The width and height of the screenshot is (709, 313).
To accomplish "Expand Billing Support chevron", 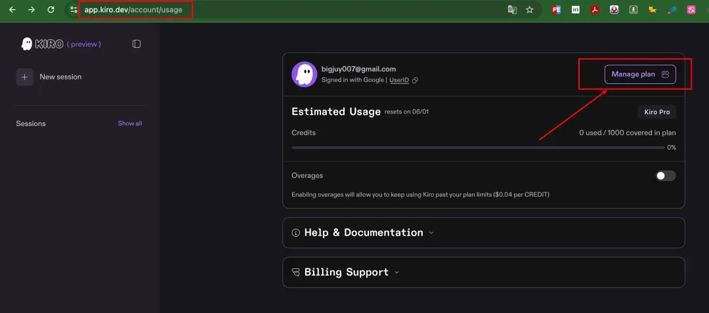I will 397,272.
